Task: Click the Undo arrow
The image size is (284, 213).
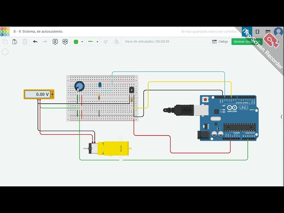Action: (35, 42)
